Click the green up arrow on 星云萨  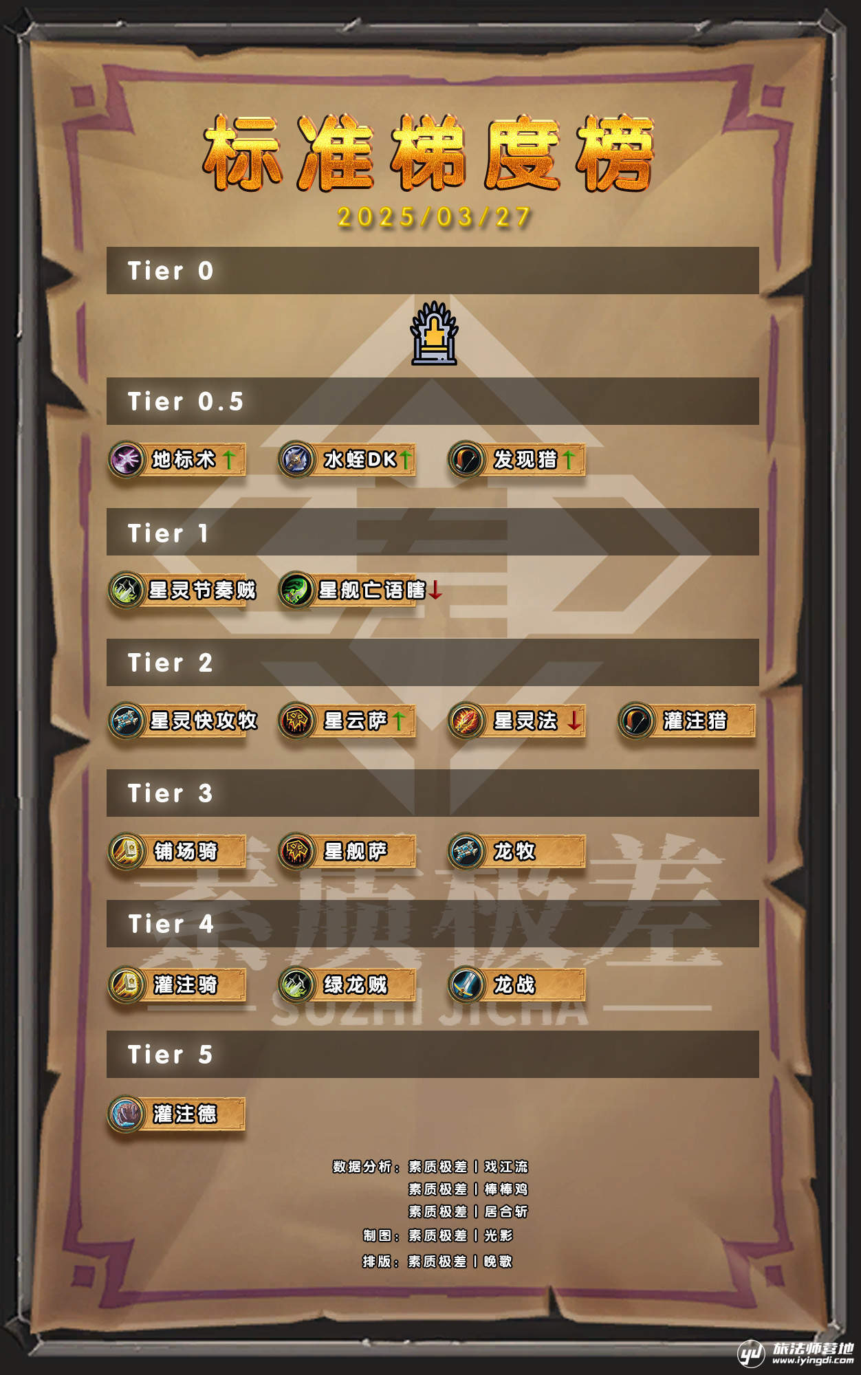tap(398, 720)
